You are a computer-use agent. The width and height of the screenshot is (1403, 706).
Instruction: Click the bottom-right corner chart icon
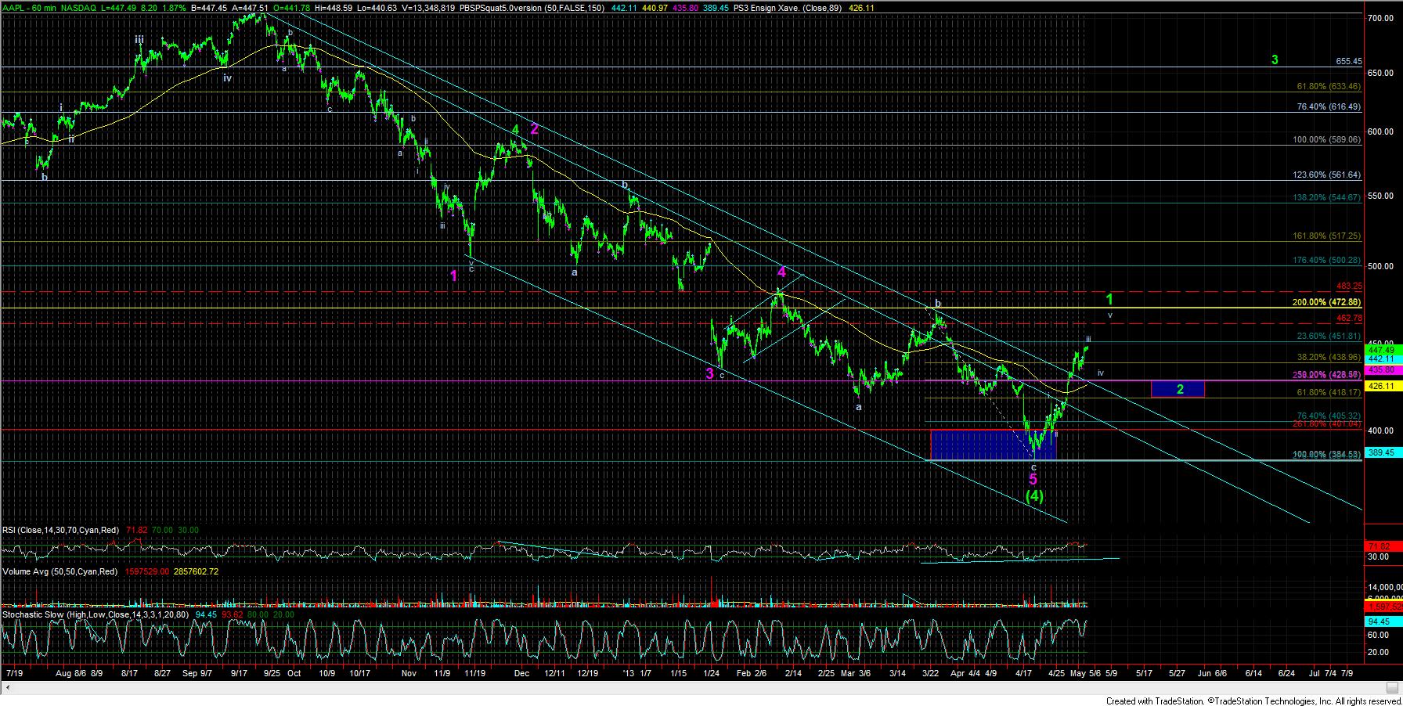[1392, 688]
